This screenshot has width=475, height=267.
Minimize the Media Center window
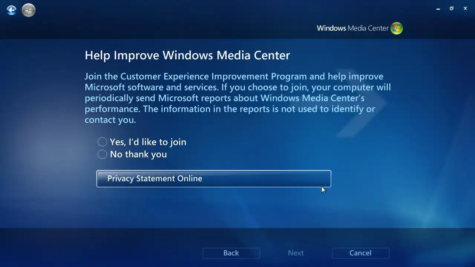(x=438, y=9)
